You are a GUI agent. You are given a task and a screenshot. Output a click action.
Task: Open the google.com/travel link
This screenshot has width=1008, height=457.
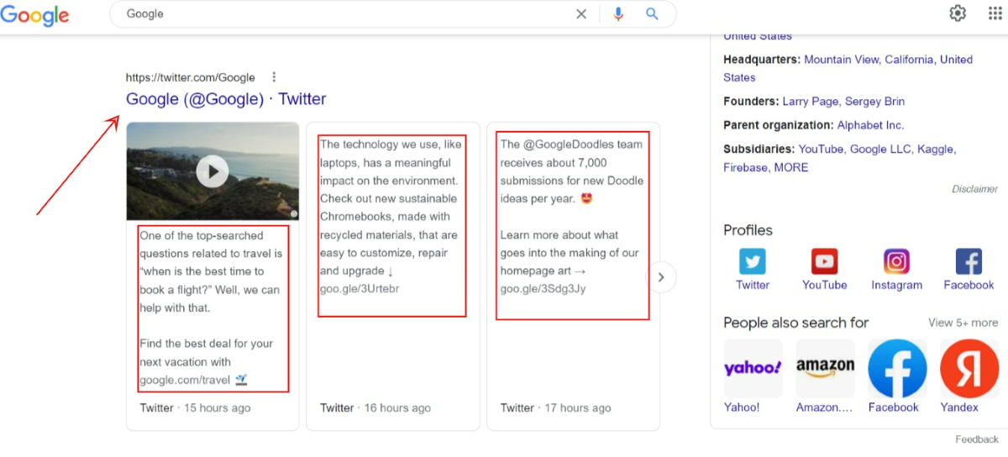(185, 380)
